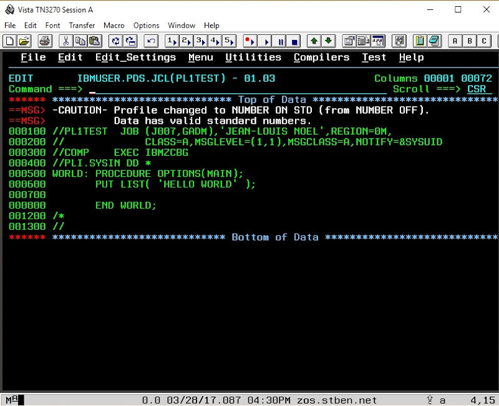Open the Window menu
The width and height of the screenshot is (499, 406).
(x=182, y=25)
